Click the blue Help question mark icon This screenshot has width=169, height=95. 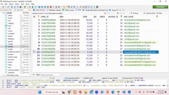[39, 7]
